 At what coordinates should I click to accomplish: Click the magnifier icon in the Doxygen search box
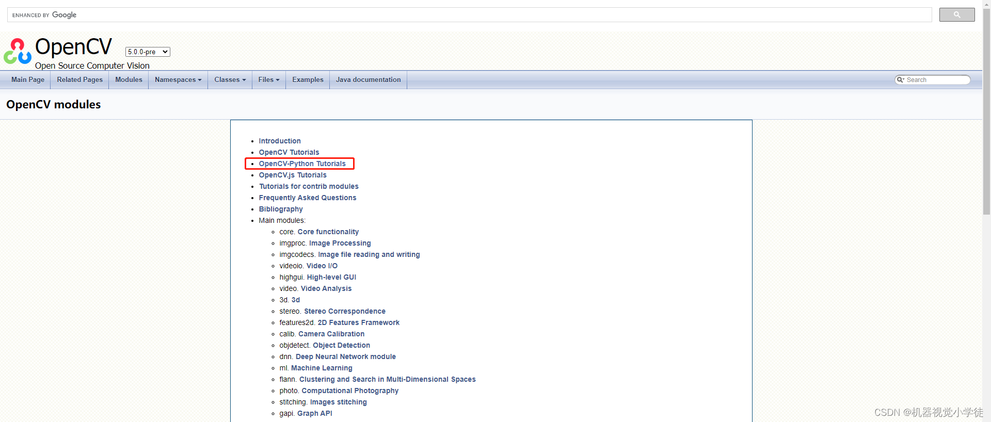[x=900, y=80]
